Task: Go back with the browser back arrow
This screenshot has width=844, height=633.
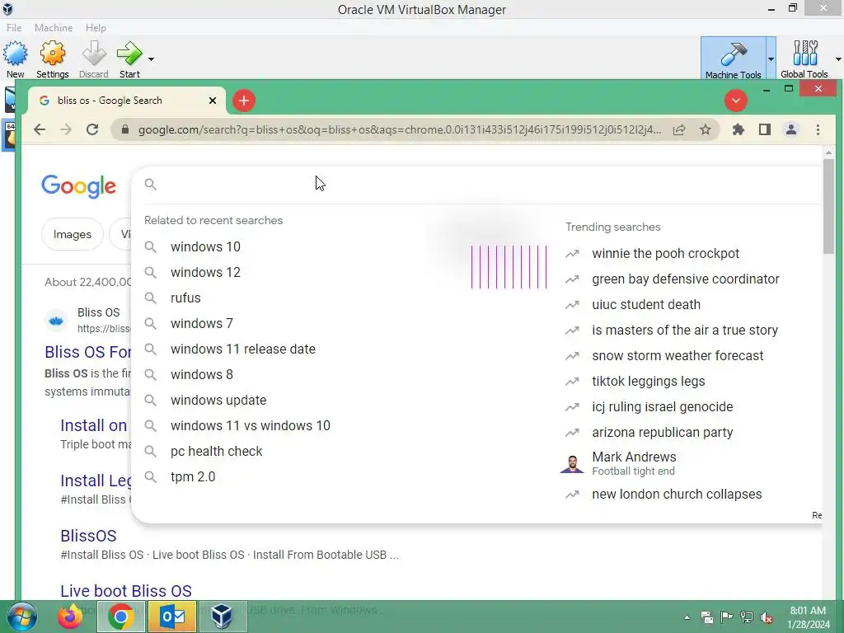Action: pyautogui.click(x=40, y=129)
